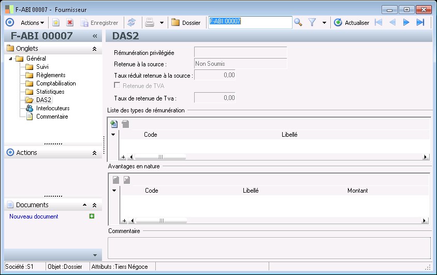Add a new remuneration type row icon
The image size is (437, 275).
click(x=114, y=124)
